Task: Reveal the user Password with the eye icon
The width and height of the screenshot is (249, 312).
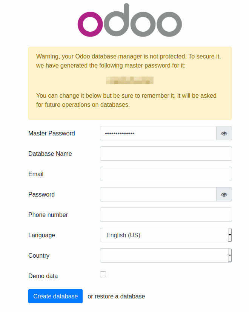Action: tap(224, 194)
